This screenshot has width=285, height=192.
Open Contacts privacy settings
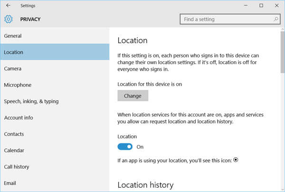[55, 134]
